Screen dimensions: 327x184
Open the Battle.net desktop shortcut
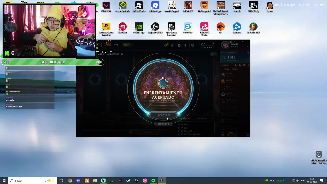(x=237, y=28)
